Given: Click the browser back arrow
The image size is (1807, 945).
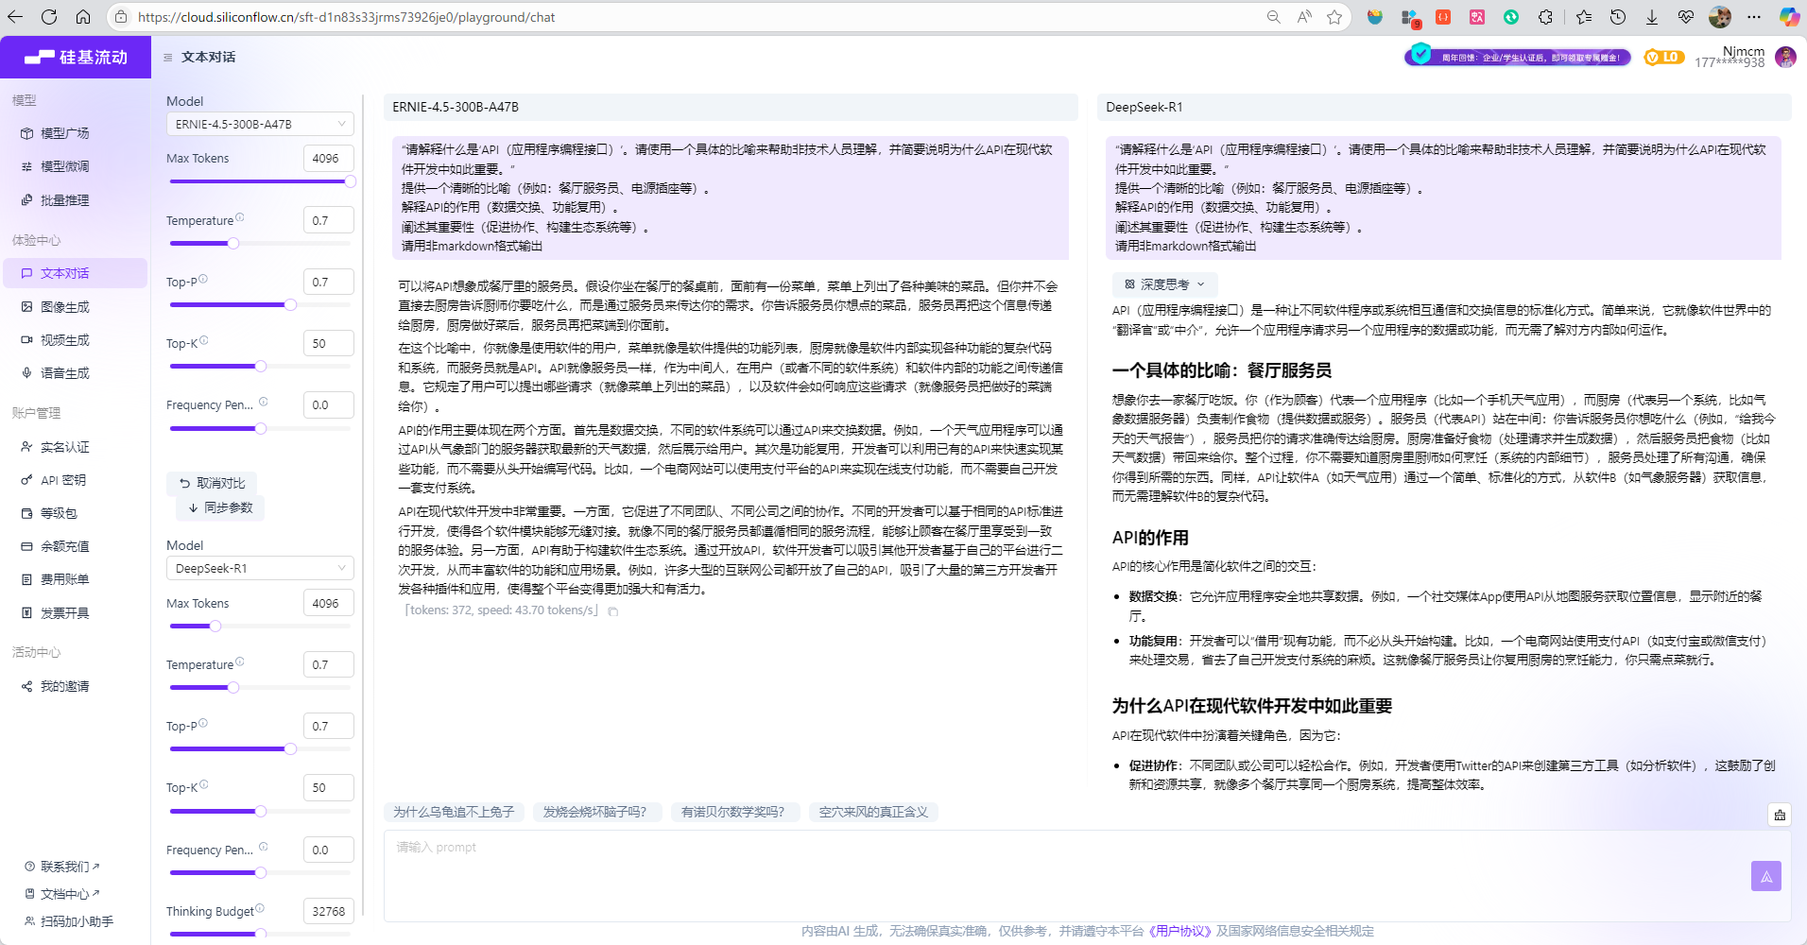Looking at the screenshot, I should click(15, 17).
